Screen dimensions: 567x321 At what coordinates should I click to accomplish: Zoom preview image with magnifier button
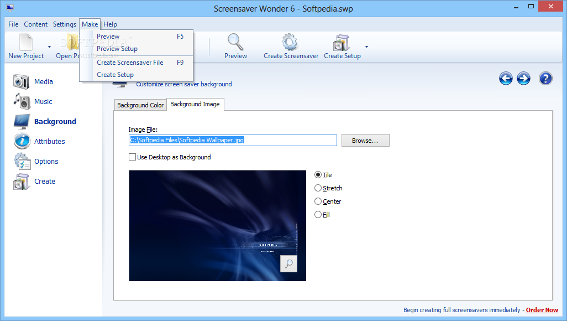pos(288,263)
